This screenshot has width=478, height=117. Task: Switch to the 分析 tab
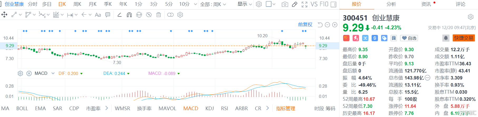point(391,4)
